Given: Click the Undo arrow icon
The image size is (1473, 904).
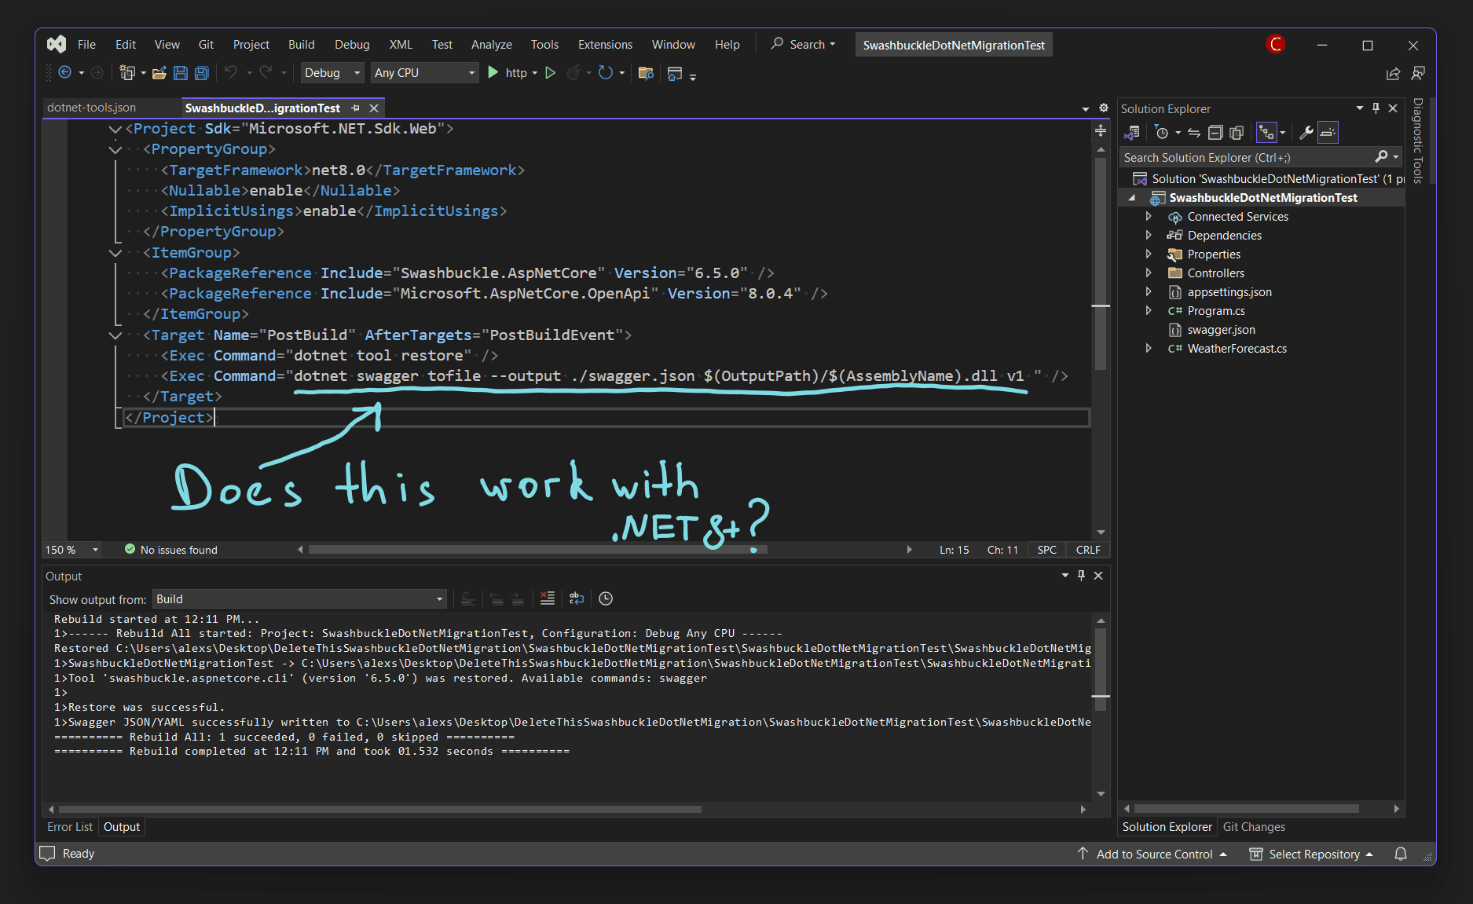Looking at the screenshot, I should click(231, 72).
